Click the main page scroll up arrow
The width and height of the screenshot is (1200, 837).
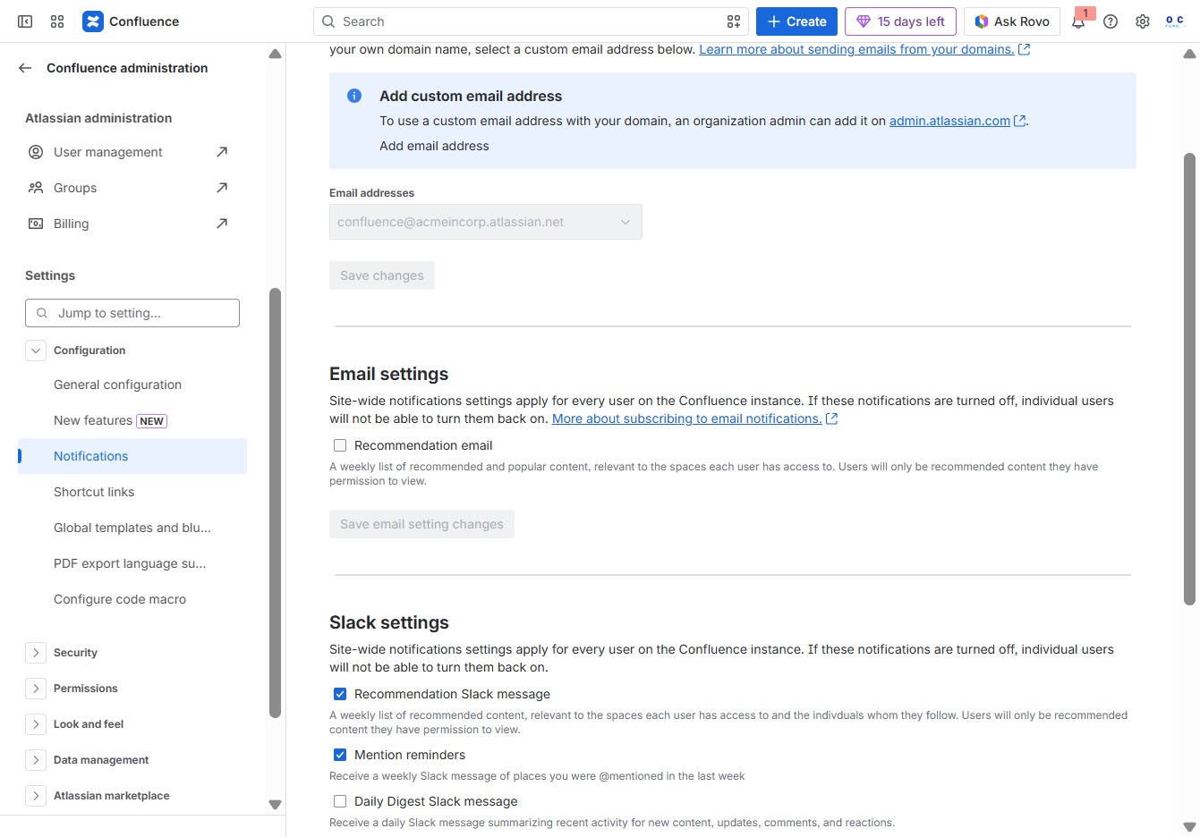1189,55
